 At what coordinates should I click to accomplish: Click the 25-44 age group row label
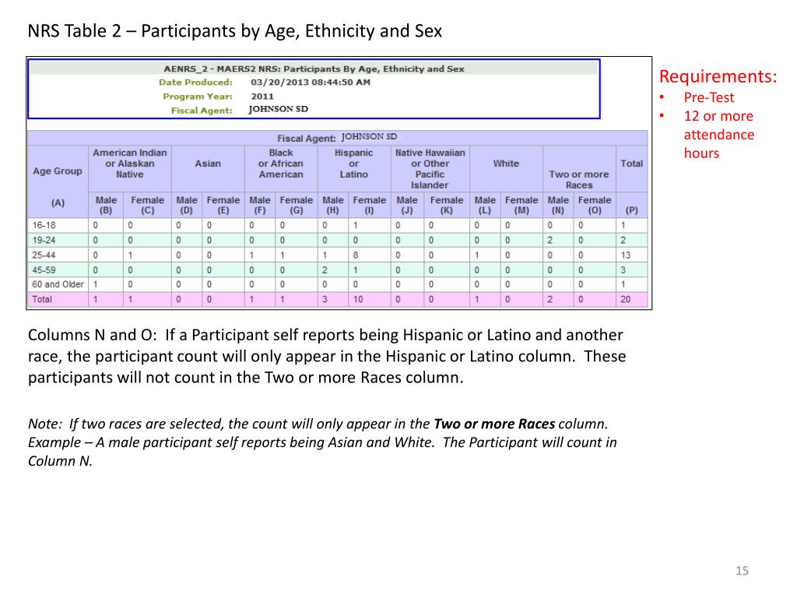(x=44, y=255)
